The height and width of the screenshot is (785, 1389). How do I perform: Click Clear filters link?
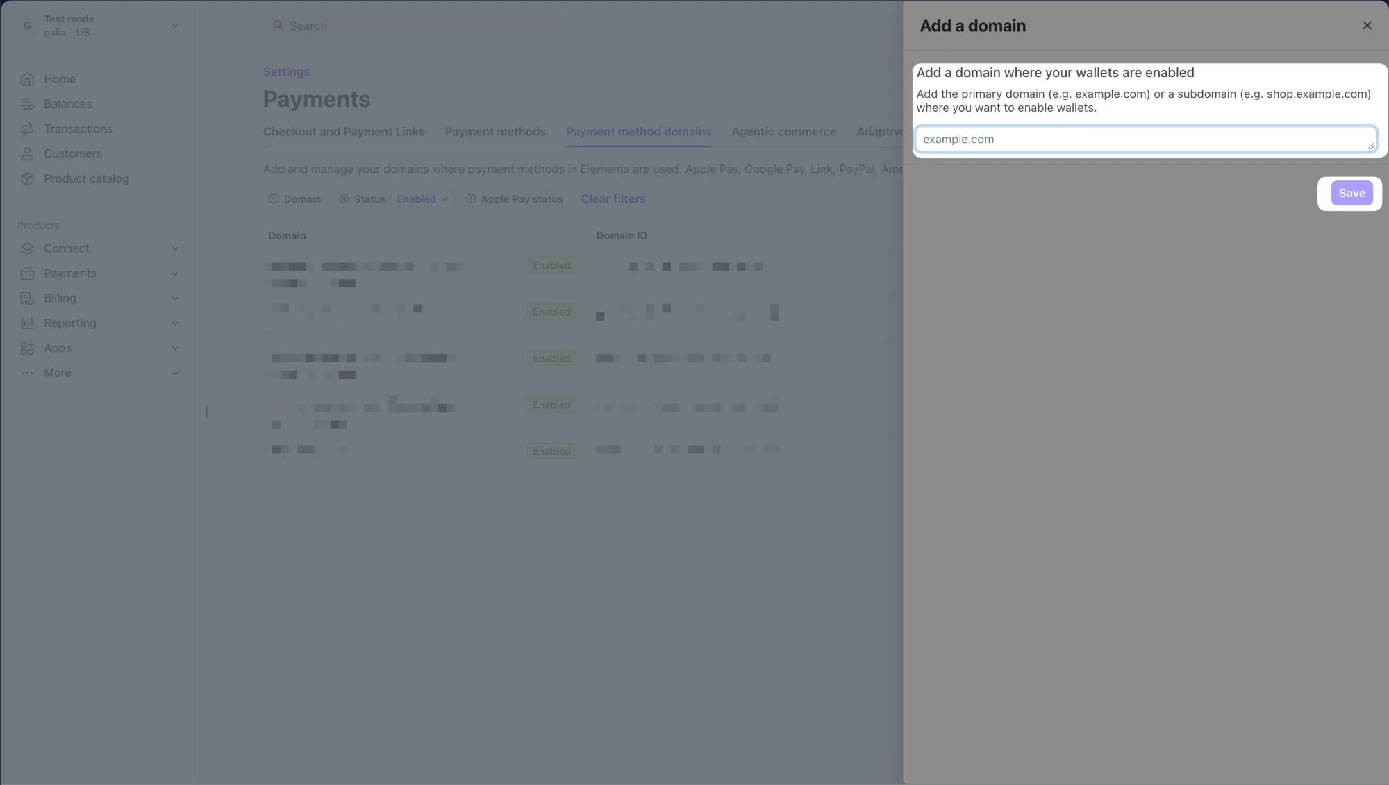click(x=613, y=199)
